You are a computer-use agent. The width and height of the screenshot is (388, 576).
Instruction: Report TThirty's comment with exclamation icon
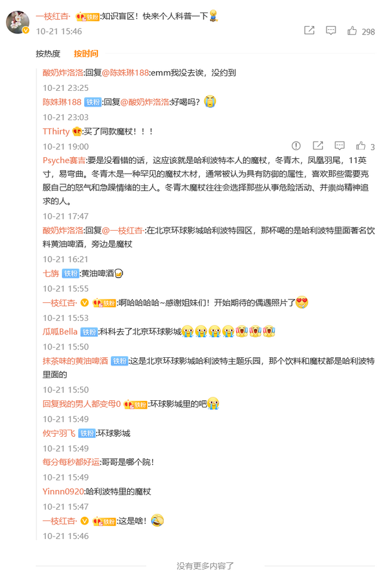296,146
